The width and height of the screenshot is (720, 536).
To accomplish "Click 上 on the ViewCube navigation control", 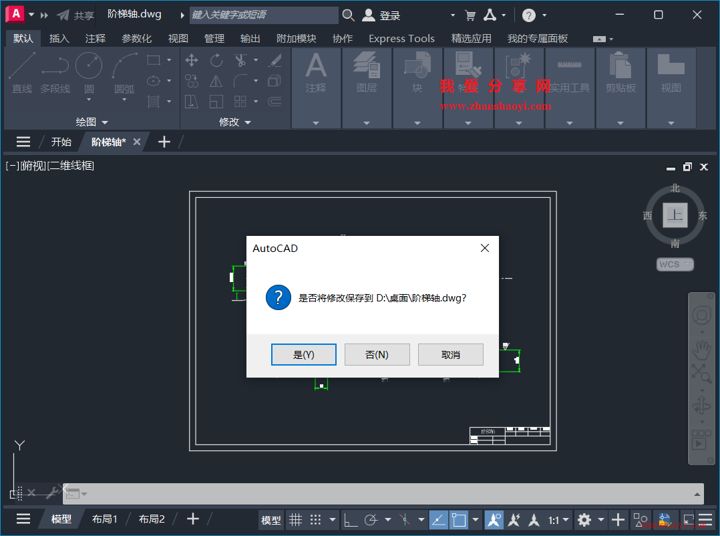I will 675,215.
